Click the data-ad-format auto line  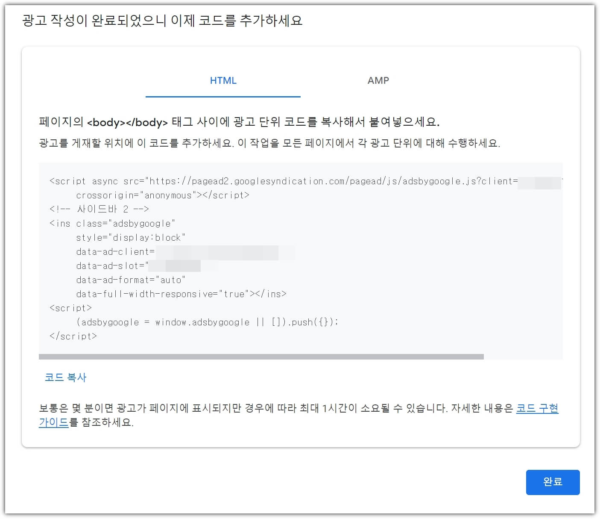pyautogui.click(x=131, y=280)
